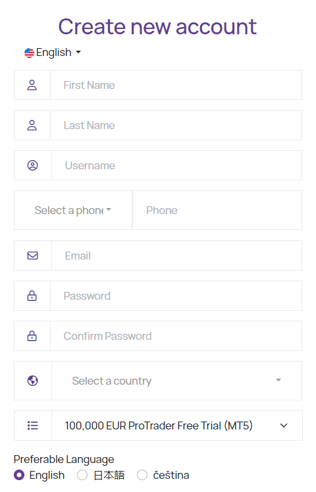Focus the First Name input field

tap(176, 85)
